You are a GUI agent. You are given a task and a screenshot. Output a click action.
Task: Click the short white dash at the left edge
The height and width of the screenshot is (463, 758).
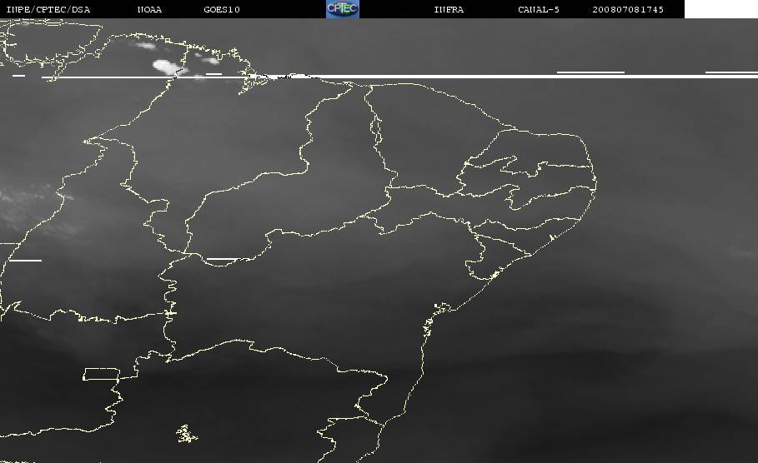tap(25, 261)
